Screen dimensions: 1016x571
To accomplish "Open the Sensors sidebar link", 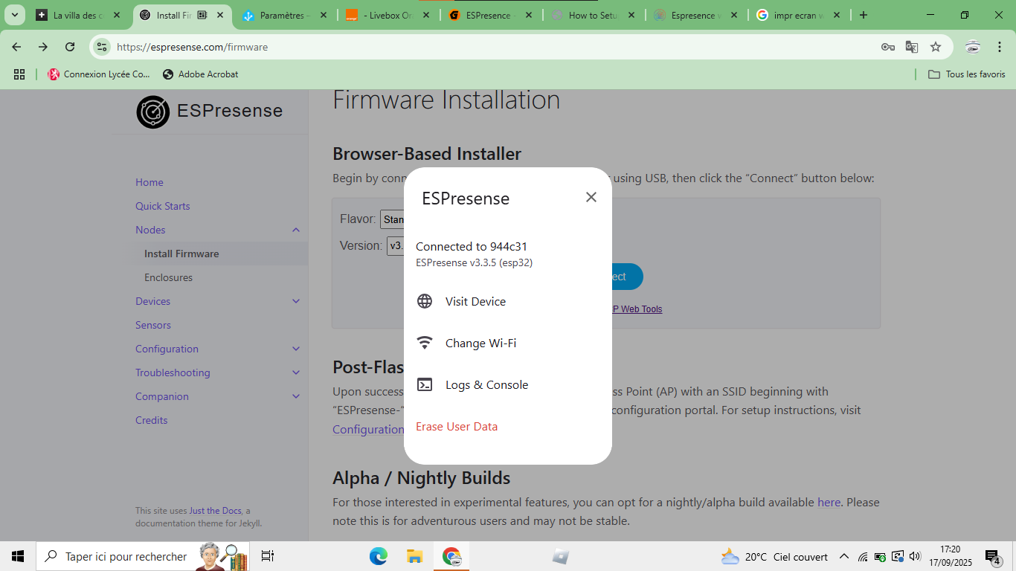I will (x=153, y=325).
